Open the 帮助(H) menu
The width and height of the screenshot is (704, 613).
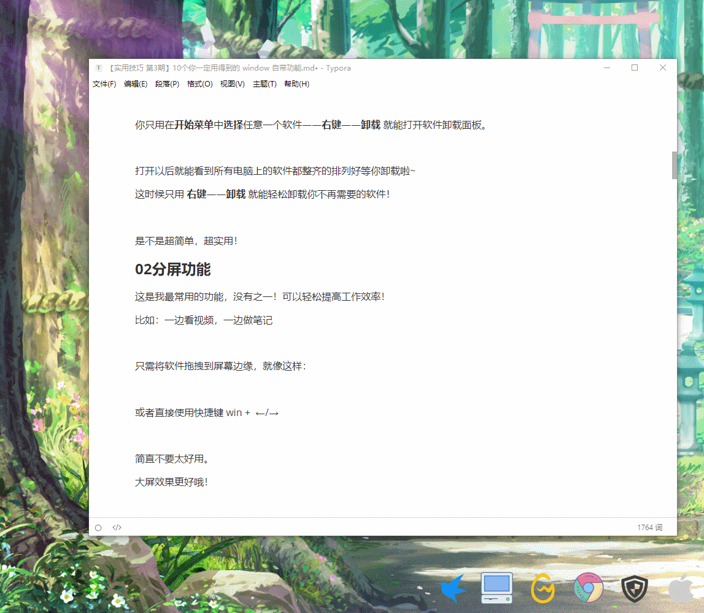click(297, 84)
